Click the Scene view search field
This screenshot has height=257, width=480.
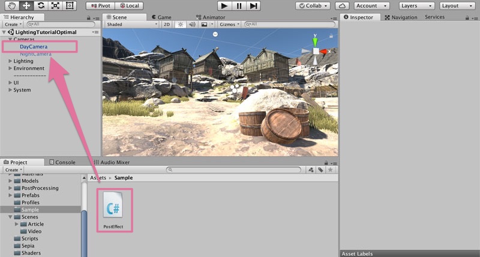(x=290, y=24)
